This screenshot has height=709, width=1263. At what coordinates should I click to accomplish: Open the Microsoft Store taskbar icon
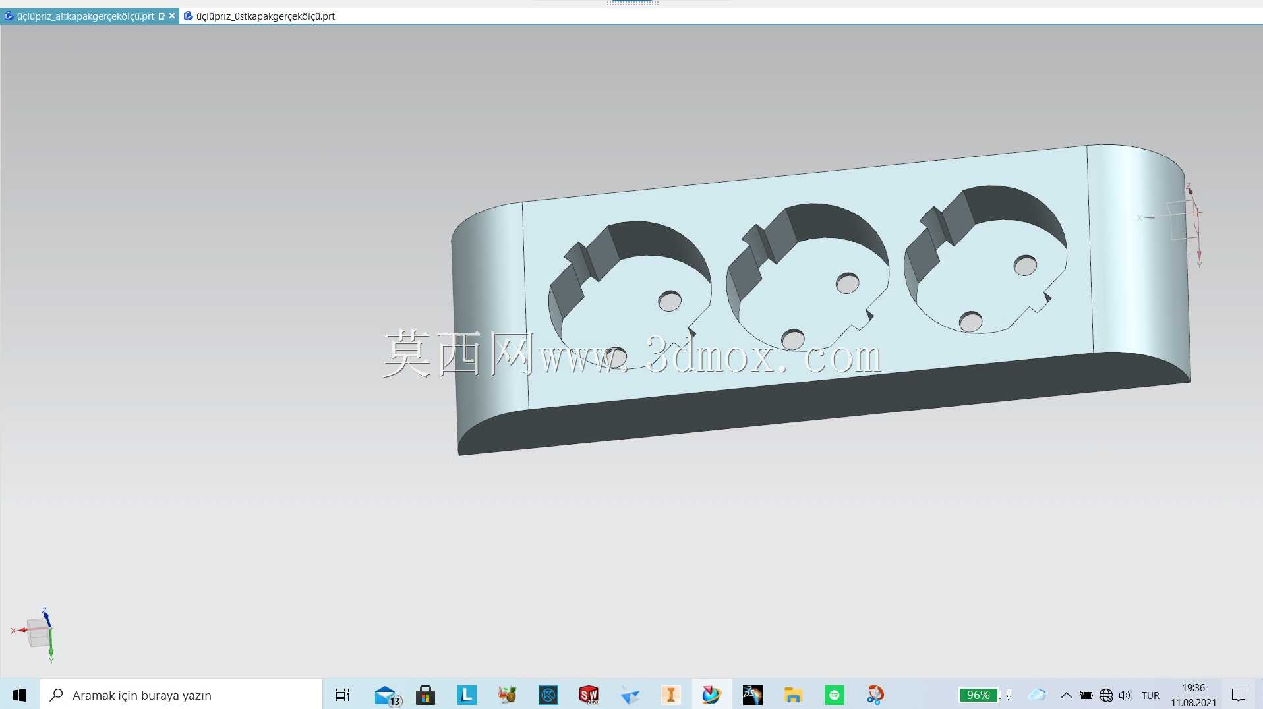[425, 695]
